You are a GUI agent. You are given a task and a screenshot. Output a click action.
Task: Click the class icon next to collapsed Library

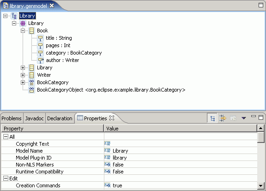pos(31,68)
